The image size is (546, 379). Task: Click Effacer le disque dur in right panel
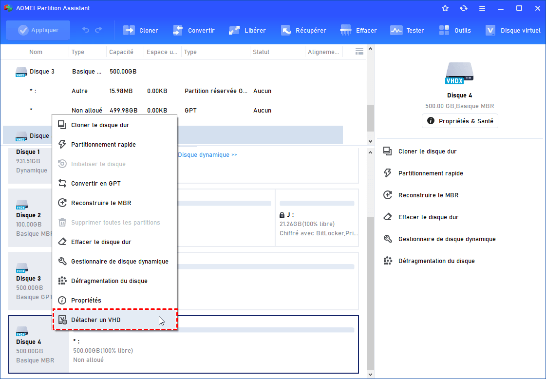coord(428,217)
